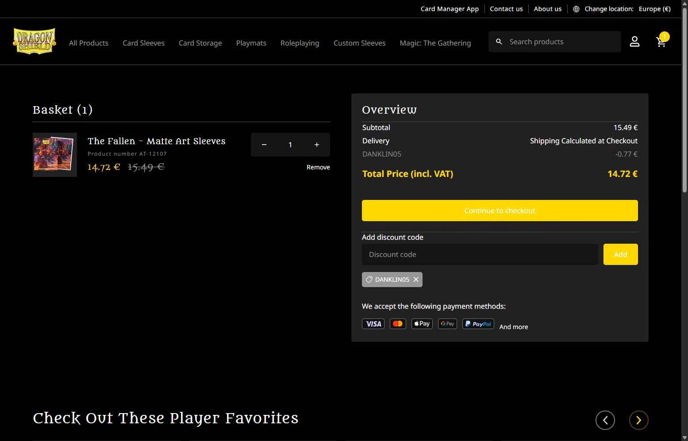Click the Subtotal 15.49 € value
This screenshot has width=688, height=441.
coord(626,127)
